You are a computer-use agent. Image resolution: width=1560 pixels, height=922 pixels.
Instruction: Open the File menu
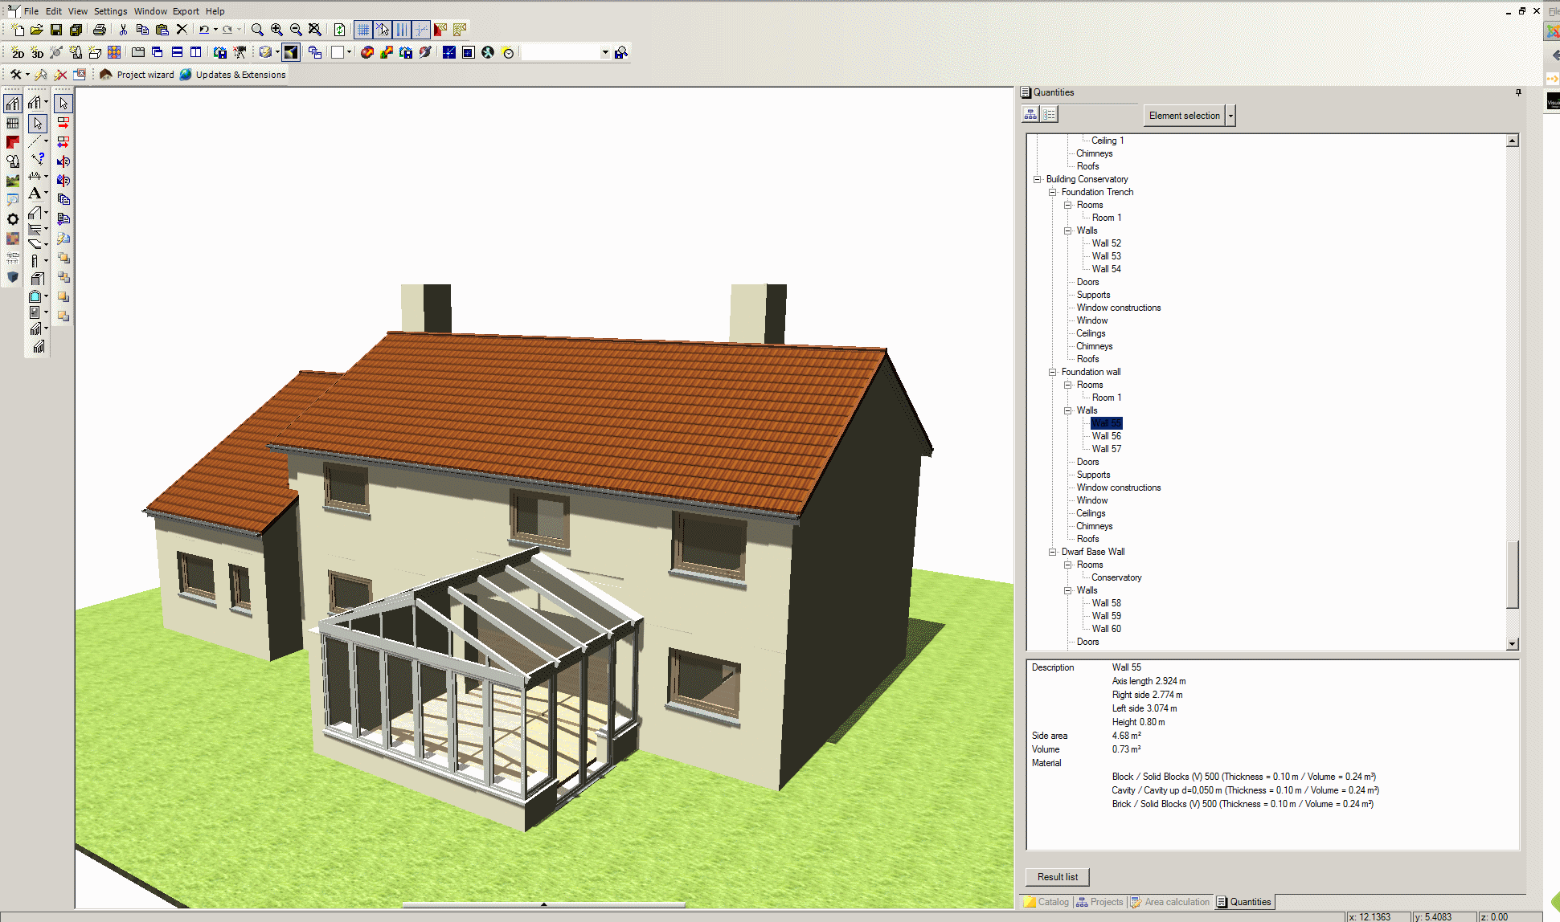click(x=30, y=11)
